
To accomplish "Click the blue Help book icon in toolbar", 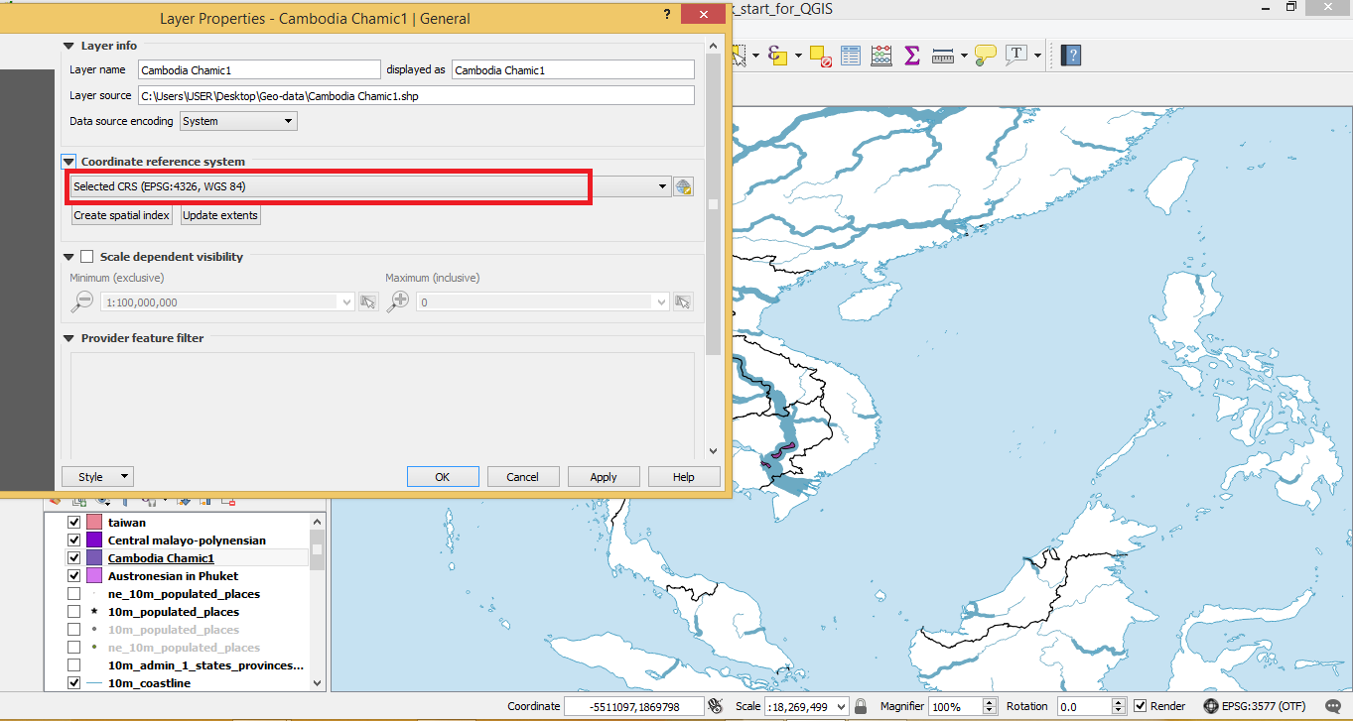I will point(1070,56).
